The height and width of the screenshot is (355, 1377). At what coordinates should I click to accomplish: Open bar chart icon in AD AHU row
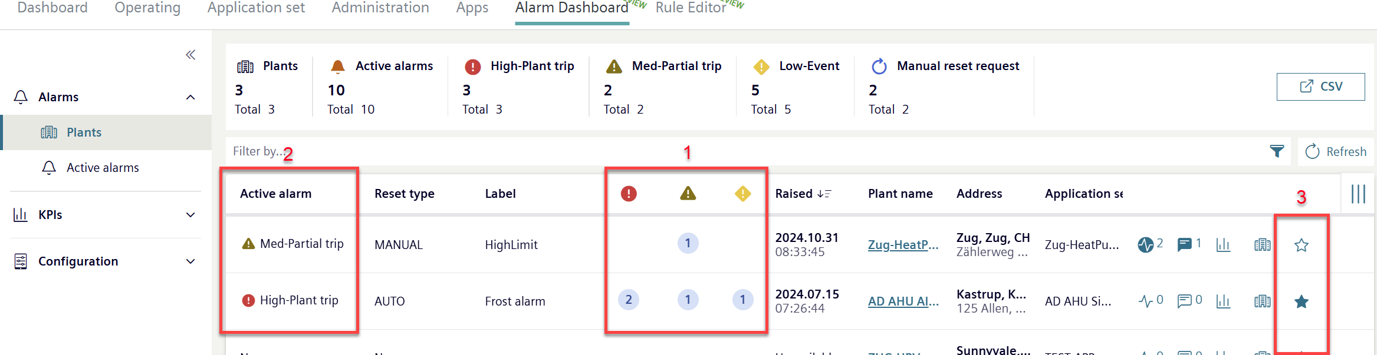point(1223,301)
